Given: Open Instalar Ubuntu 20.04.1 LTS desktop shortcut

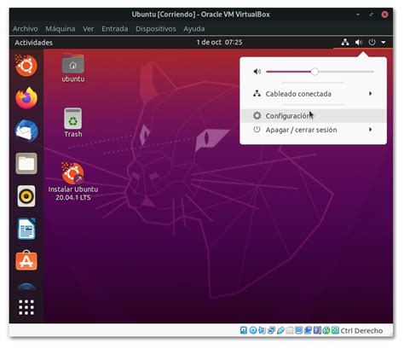Looking at the screenshot, I should [73, 182].
